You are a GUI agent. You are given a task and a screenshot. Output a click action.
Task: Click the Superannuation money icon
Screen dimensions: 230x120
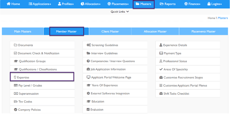tap(16, 93)
